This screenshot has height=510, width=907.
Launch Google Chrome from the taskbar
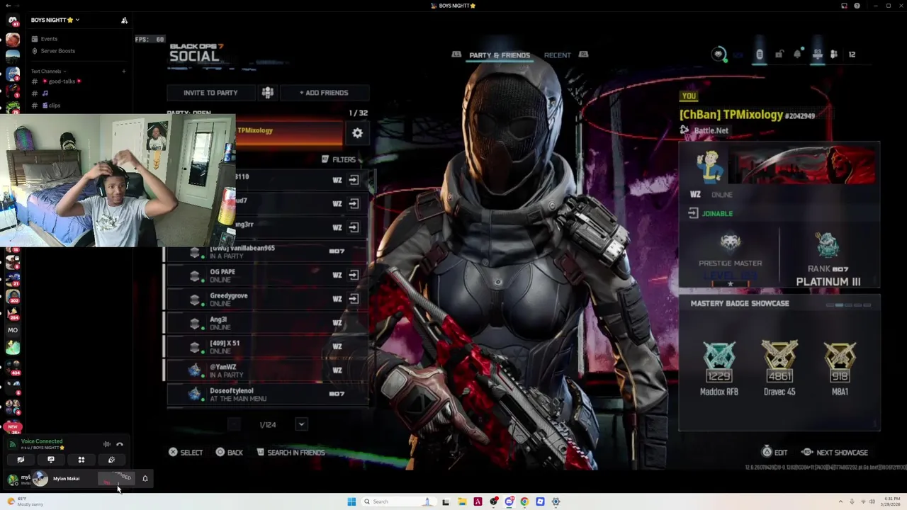(524, 501)
